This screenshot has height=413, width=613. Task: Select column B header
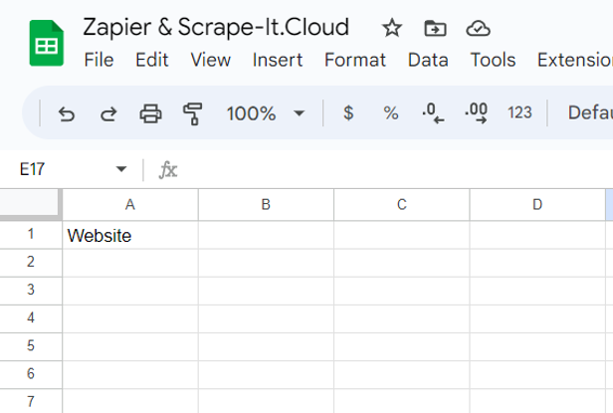266,205
